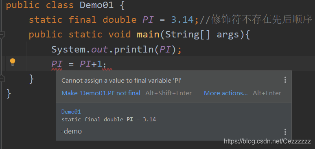Click the 3.14 numeric literal
Image resolution: width=315 pixels, height=149 pixels.
tap(182, 20)
